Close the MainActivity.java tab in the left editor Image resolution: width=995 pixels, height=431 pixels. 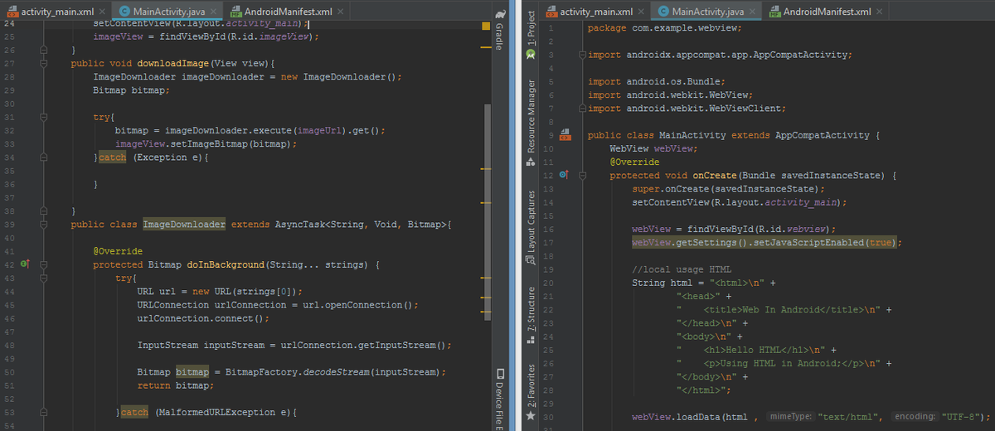213,12
